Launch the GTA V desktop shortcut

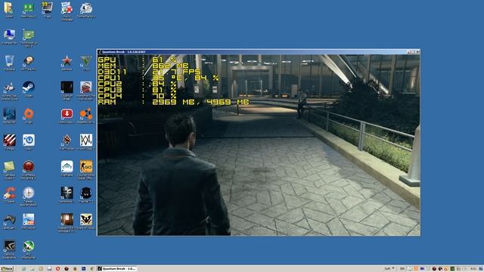pyautogui.click(x=85, y=62)
